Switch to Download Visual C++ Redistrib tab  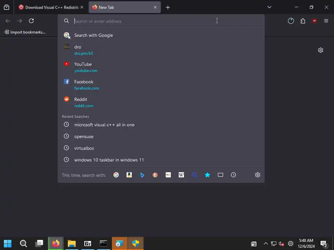coord(51,7)
